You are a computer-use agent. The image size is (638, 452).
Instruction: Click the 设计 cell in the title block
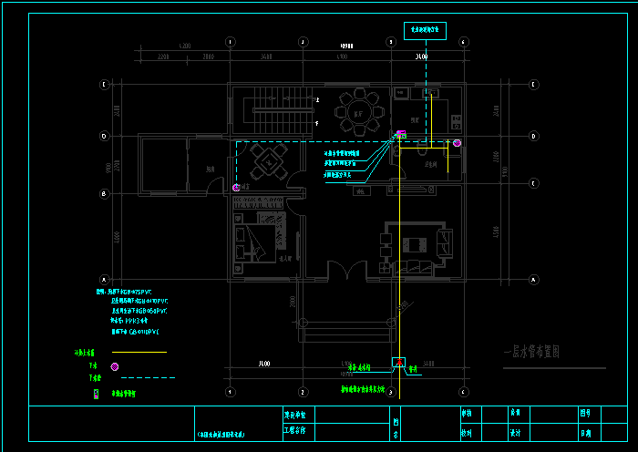tap(515, 433)
